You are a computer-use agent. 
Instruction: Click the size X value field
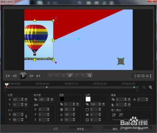pyautogui.click(x=17, y=114)
